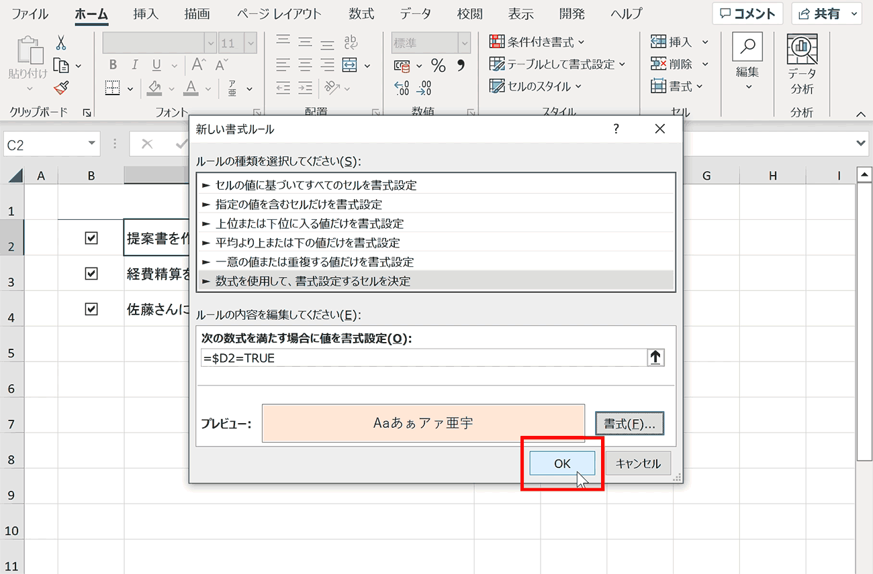
Task: Click OK in the new rule dialog
Action: [x=562, y=463]
